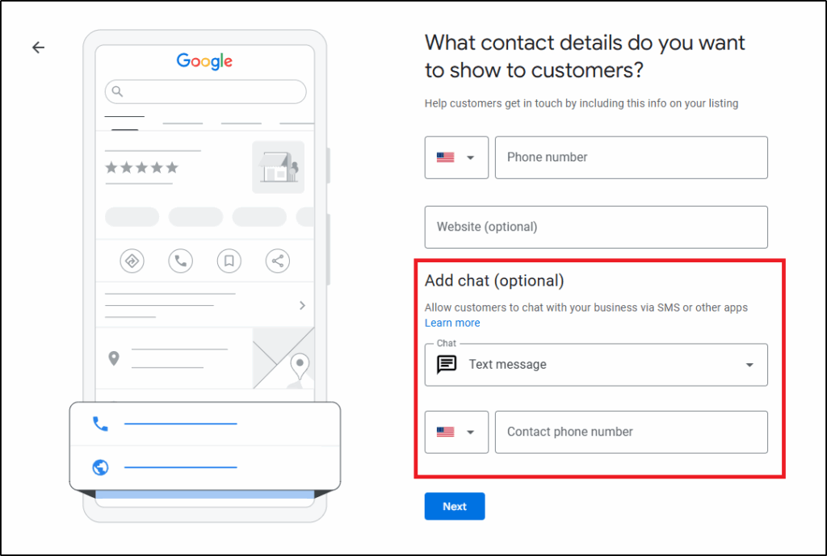Click the magnifier icon in Google search bar

tap(118, 91)
